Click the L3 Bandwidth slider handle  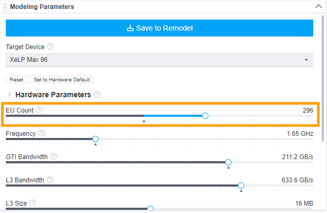241,186
